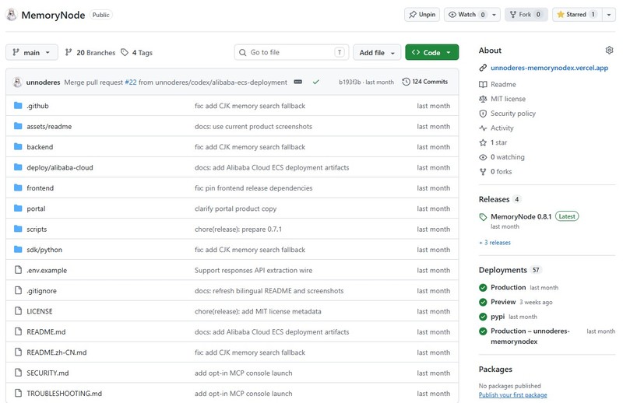Click Publish your first package link
This screenshot has width=623, height=403.
point(512,395)
